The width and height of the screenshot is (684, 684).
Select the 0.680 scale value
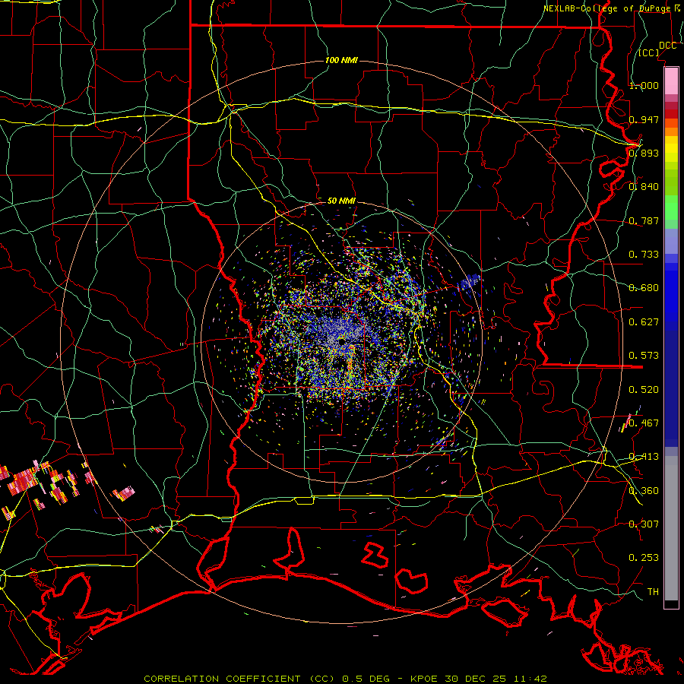(644, 288)
